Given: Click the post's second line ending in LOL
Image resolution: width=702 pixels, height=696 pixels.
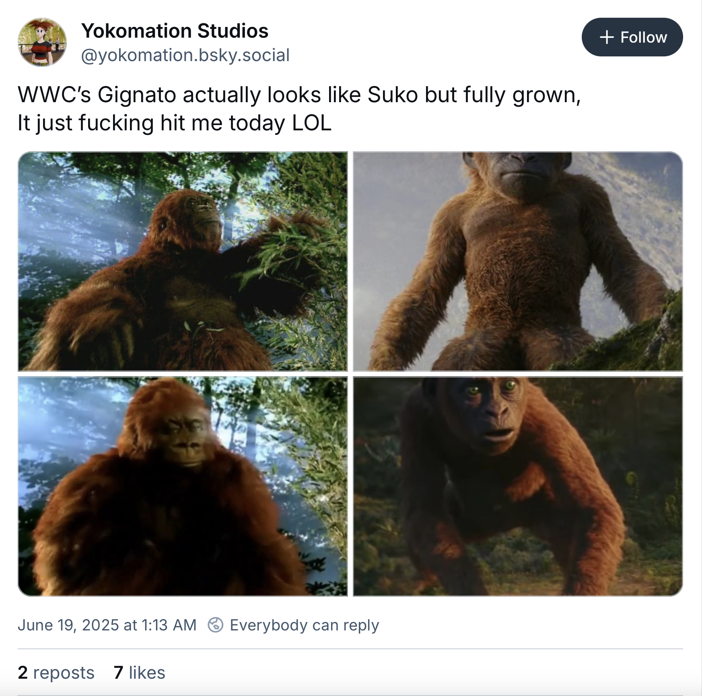Looking at the screenshot, I should point(174,123).
